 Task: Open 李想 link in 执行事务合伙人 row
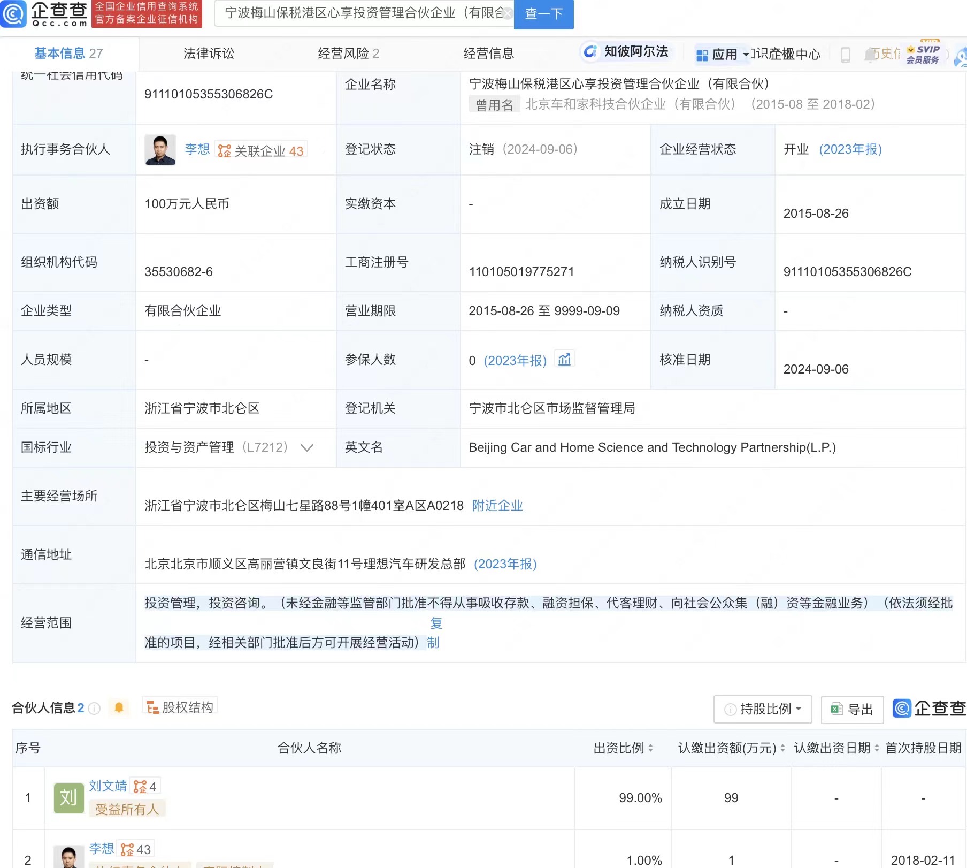[x=197, y=149]
